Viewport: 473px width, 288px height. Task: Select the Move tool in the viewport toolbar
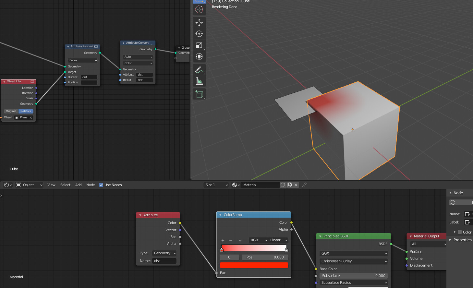tap(199, 22)
